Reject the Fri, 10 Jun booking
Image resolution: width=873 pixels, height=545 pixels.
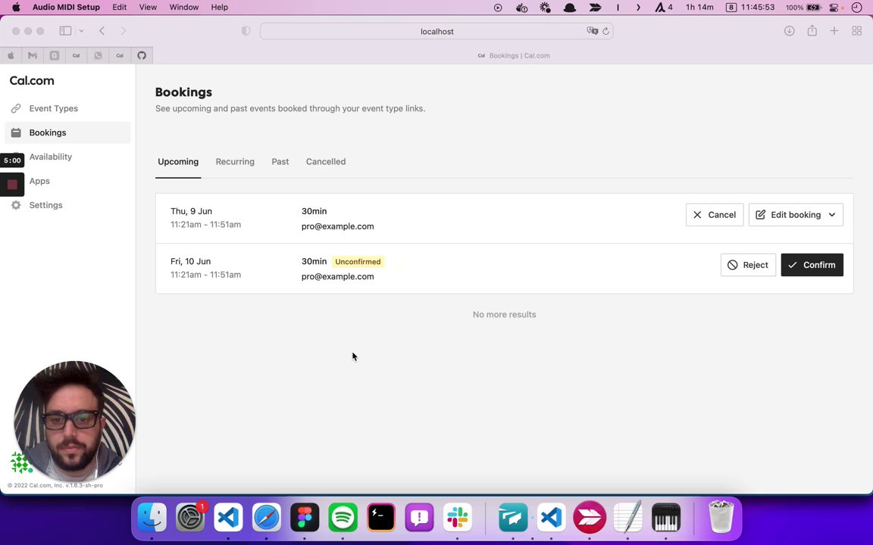(x=748, y=265)
